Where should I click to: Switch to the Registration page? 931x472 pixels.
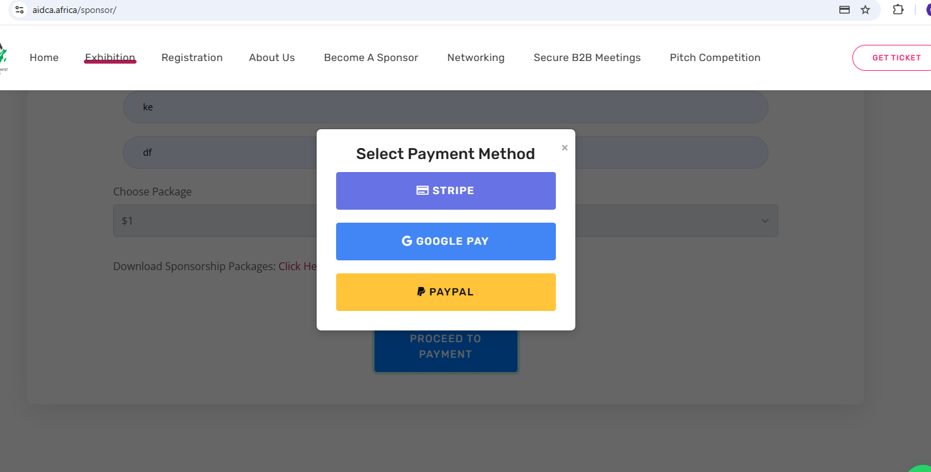point(192,57)
